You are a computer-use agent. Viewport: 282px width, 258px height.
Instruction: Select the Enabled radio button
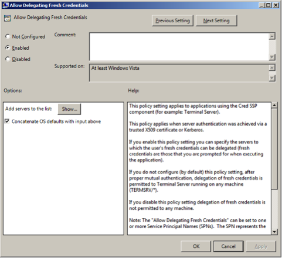8,47
